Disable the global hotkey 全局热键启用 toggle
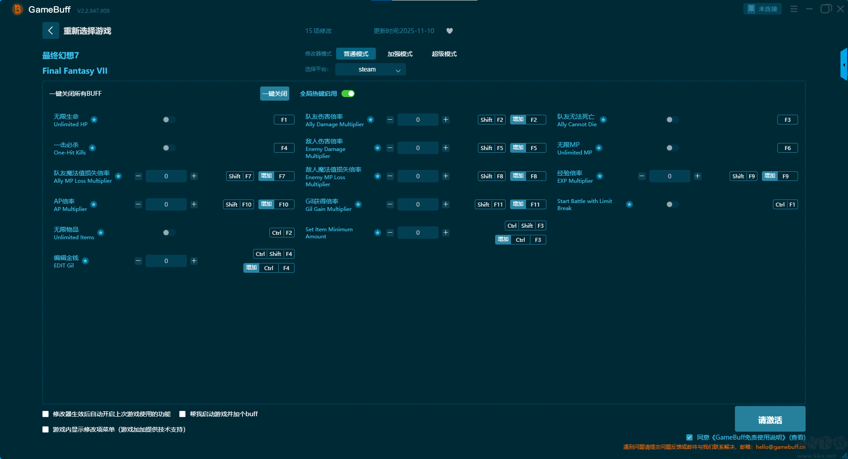The width and height of the screenshot is (848, 459). pos(348,94)
